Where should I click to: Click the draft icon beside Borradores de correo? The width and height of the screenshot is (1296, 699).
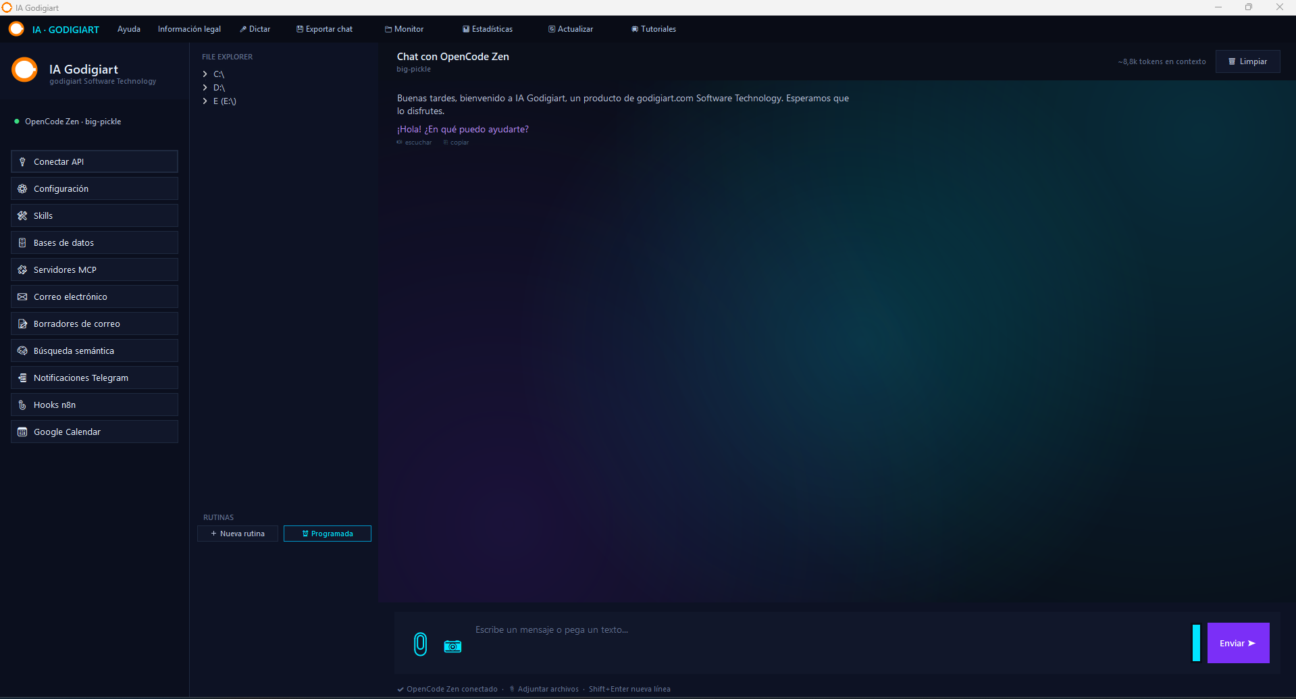coord(22,324)
